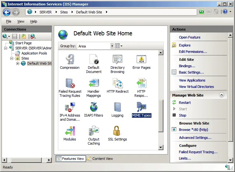235x172 pixels.
Task: Open the File menu
Action: point(9,21)
